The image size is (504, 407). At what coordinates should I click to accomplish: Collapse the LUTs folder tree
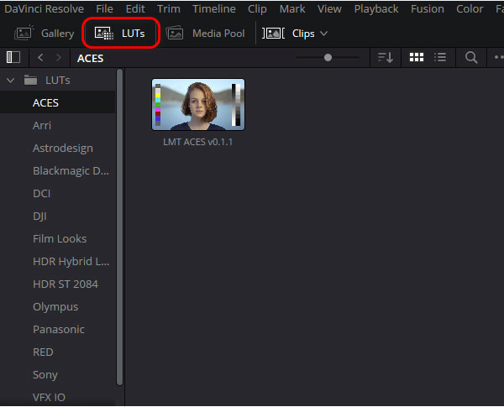pyautogui.click(x=11, y=81)
